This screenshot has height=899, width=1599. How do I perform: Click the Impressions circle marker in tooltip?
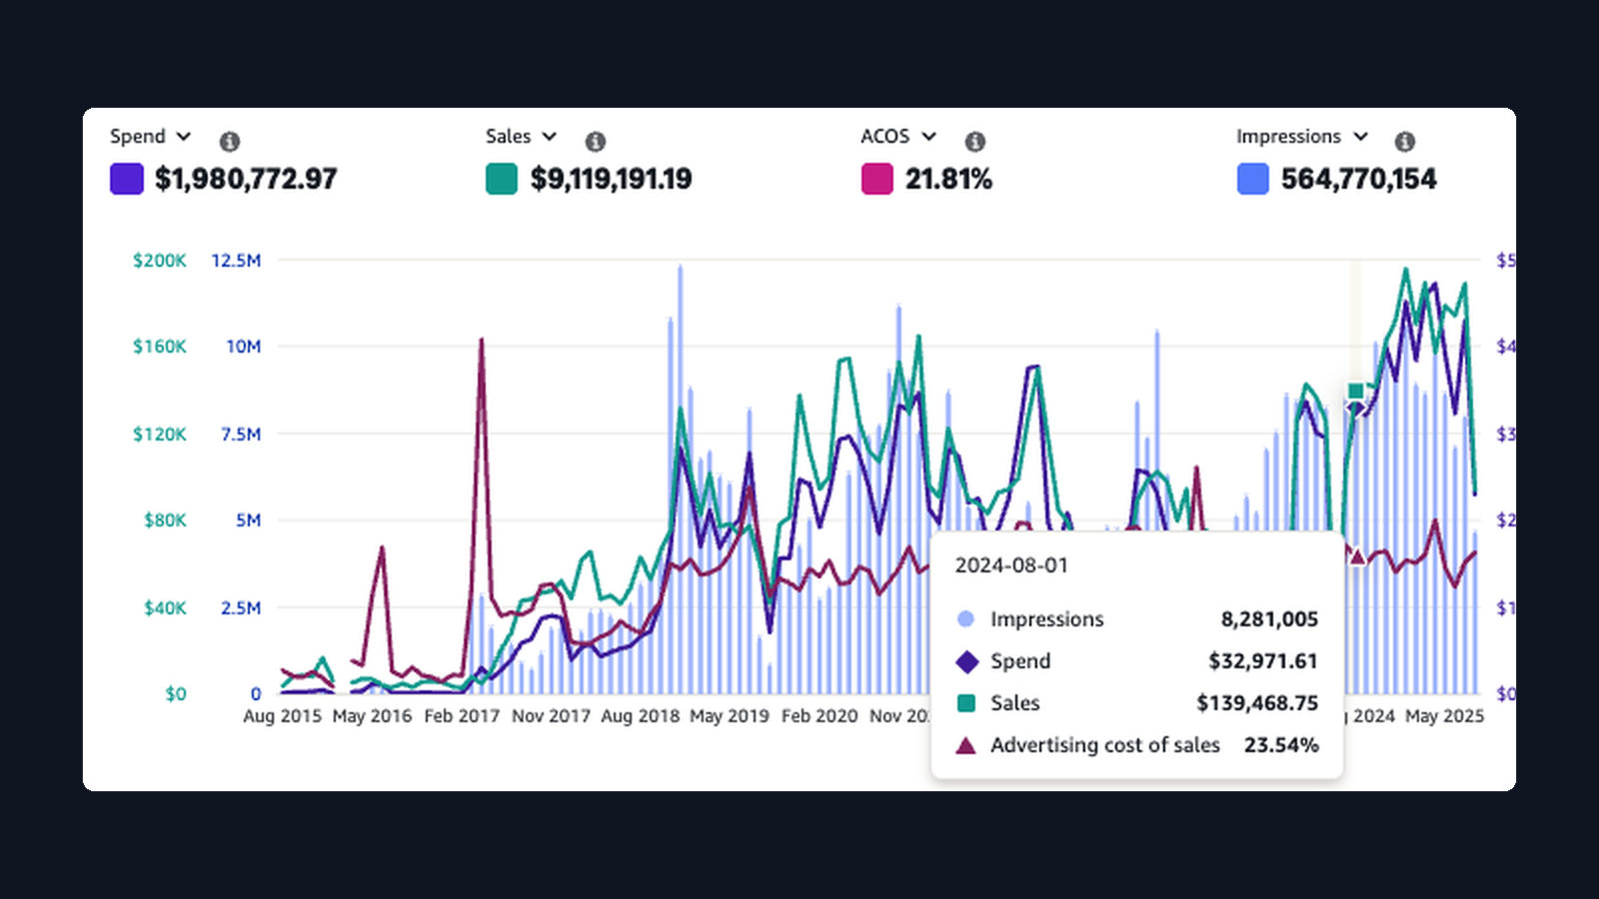(965, 619)
